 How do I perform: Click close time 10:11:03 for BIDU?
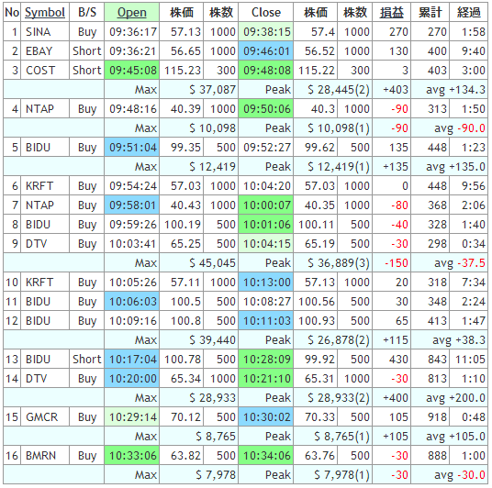[x=266, y=321]
